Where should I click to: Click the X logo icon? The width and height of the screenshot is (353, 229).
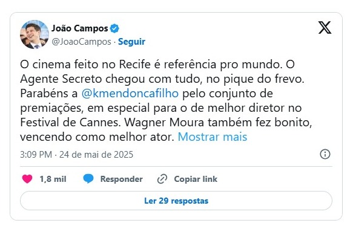click(325, 27)
